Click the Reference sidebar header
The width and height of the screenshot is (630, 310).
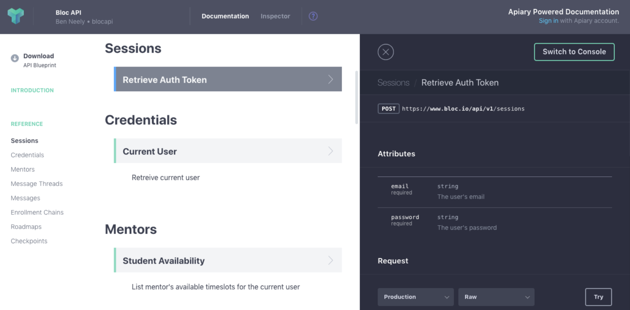click(x=27, y=124)
